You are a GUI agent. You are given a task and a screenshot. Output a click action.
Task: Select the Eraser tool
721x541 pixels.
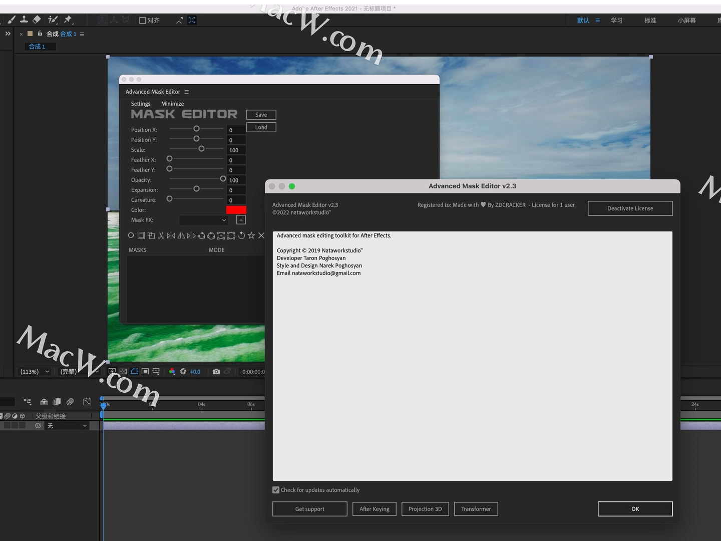[x=37, y=20]
